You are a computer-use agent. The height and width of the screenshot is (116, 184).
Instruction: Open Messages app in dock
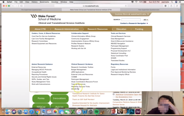click(x=61, y=112)
